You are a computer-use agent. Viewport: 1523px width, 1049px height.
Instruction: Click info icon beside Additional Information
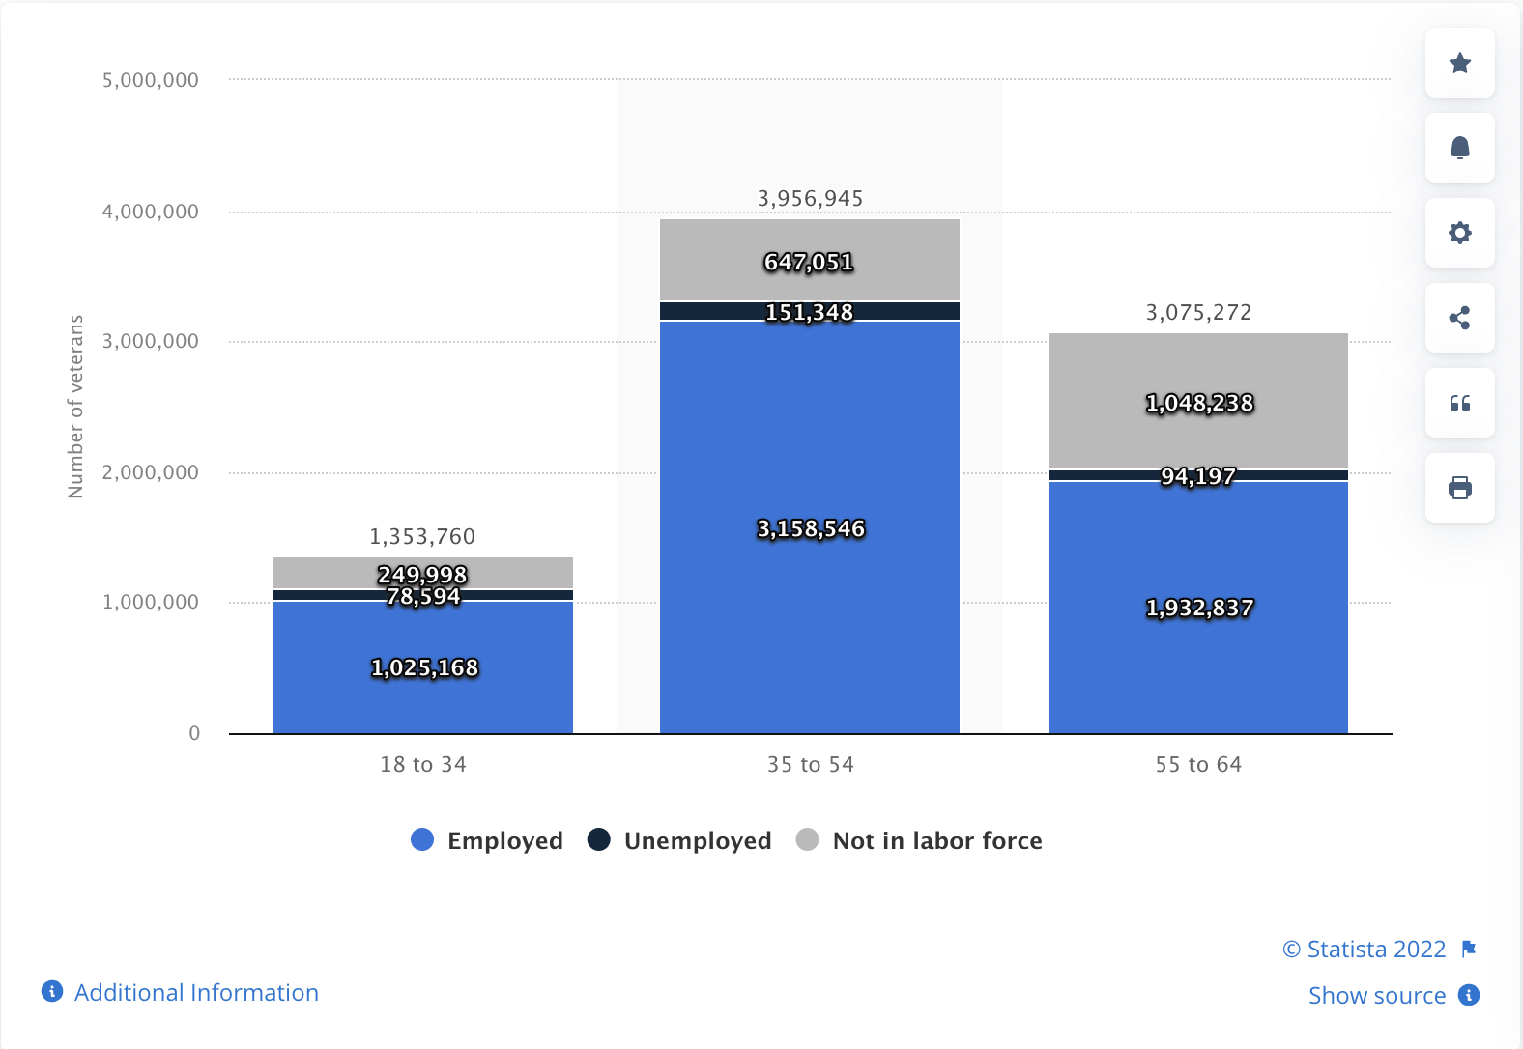point(52,991)
